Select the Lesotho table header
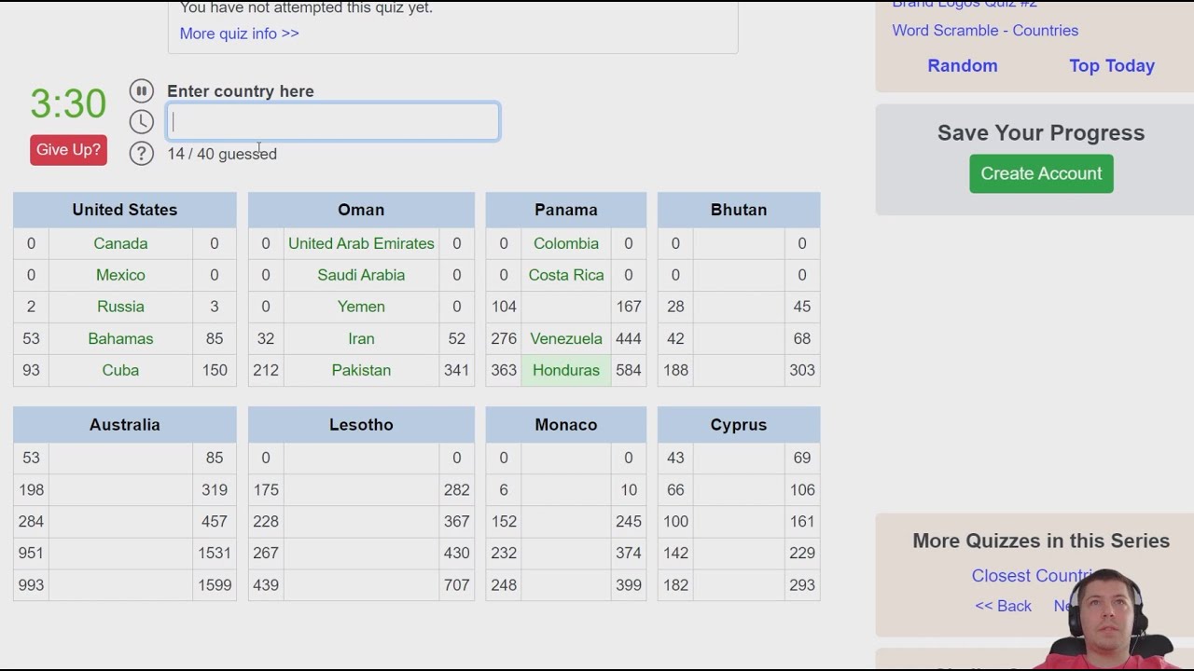Screen dimensions: 1194x671 (361, 424)
